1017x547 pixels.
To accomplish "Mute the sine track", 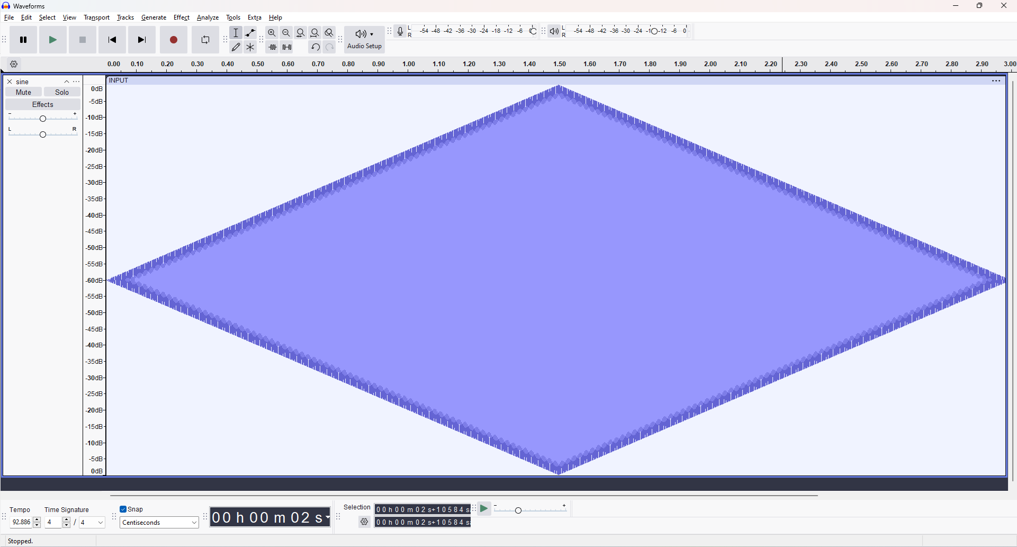I will pos(23,92).
